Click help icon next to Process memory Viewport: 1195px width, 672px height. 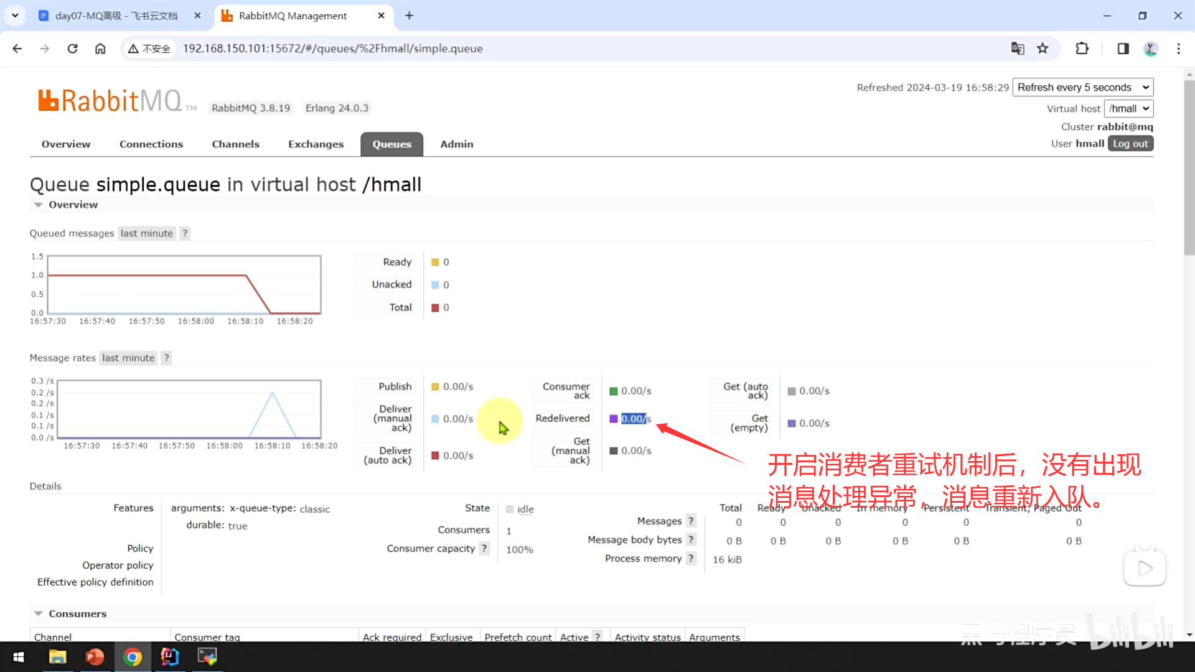pos(691,558)
